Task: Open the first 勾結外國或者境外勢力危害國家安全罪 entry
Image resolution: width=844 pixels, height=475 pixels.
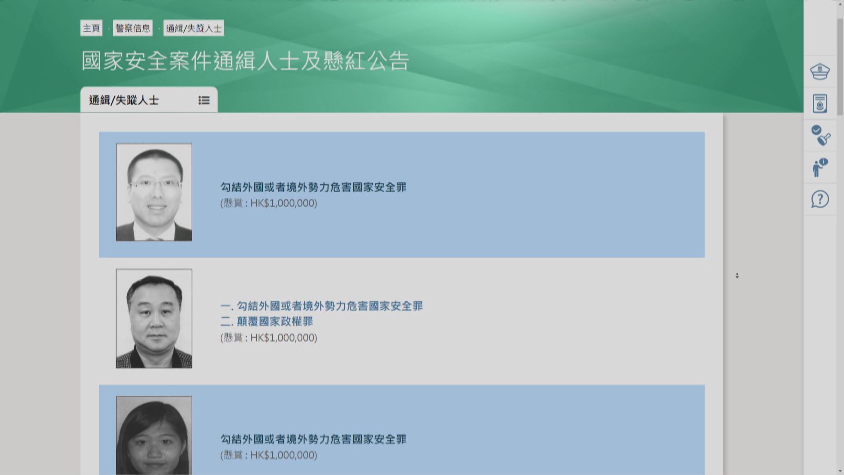Action: 313,187
